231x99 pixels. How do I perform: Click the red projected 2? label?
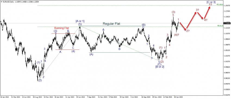pos(188,31)
